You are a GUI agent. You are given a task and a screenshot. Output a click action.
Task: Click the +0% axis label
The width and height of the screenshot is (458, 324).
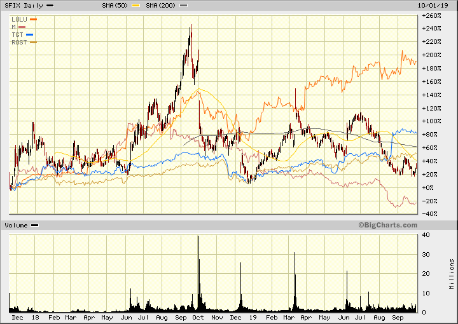pos(427,188)
